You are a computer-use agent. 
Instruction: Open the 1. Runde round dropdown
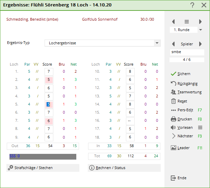[201, 30]
